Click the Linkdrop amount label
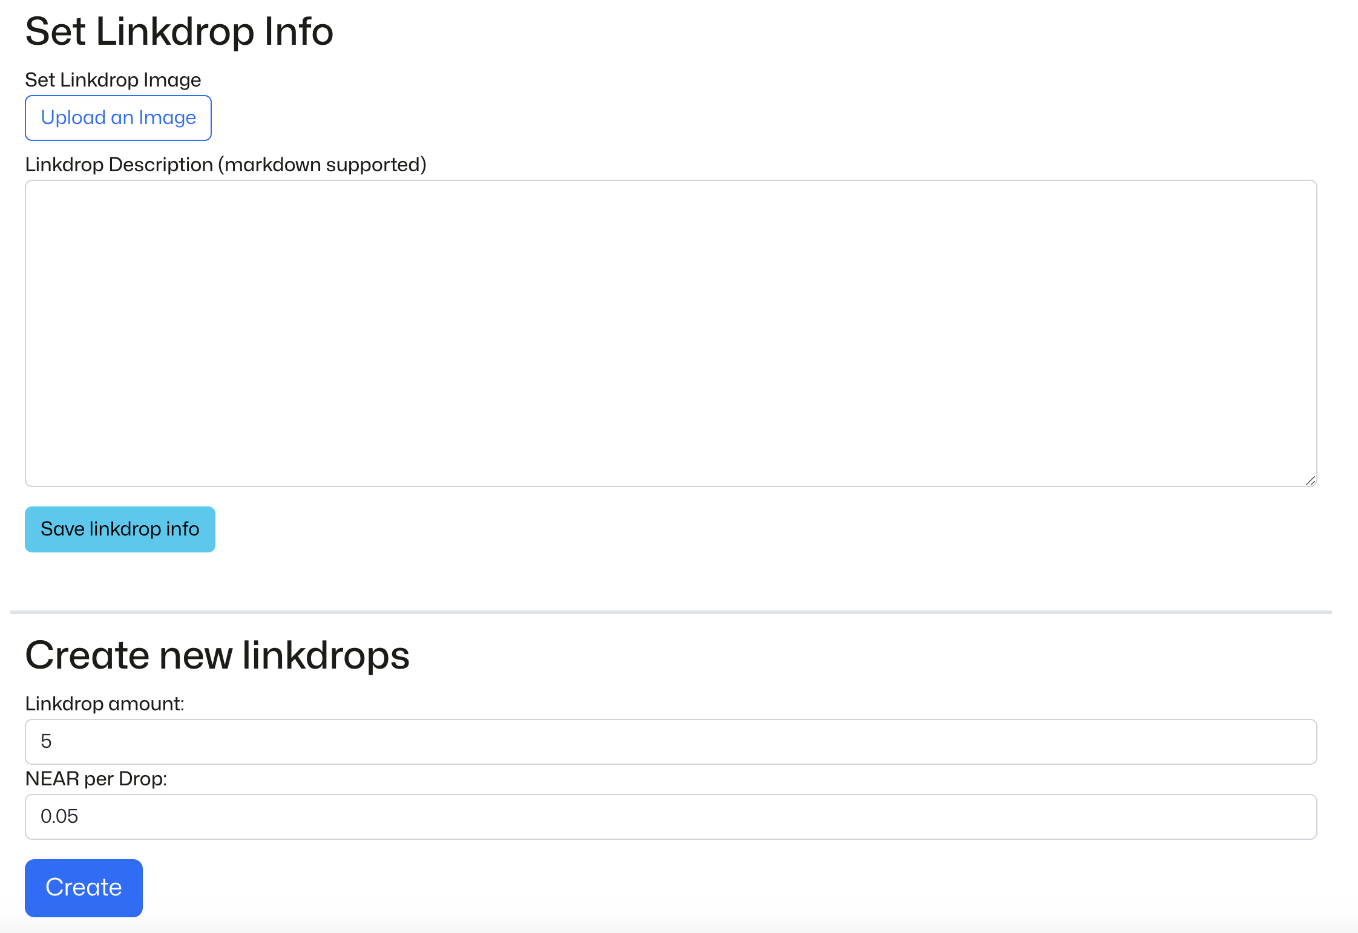Viewport: 1358px width, 933px height. [x=105, y=704]
